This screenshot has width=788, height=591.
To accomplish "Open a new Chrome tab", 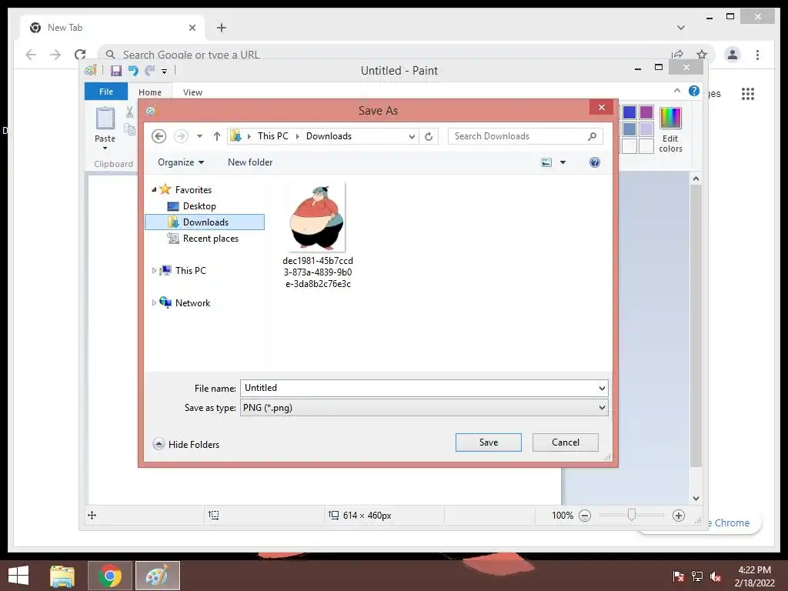I will pyautogui.click(x=222, y=28).
